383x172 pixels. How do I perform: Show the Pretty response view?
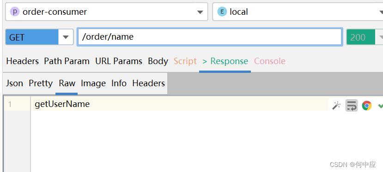41,83
